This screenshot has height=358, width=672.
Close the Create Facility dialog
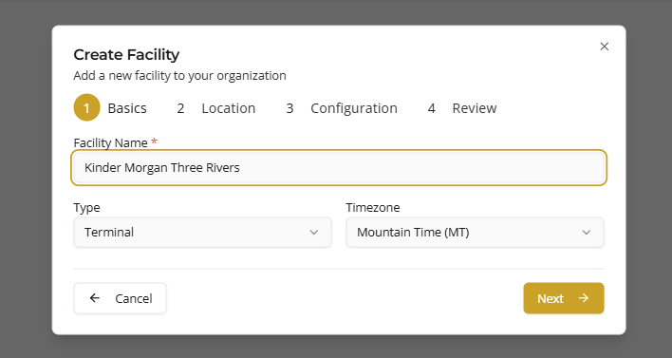[605, 47]
